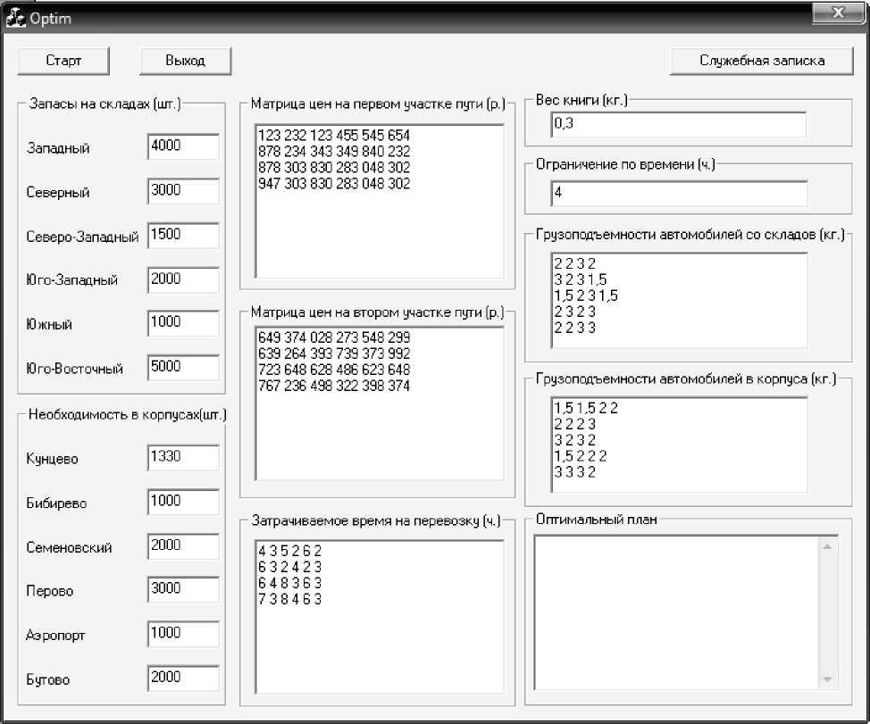The width and height of the screenshot is (870, 724).
Task: Select the Ограничение по времени field
Action: (x=679, y=194)
